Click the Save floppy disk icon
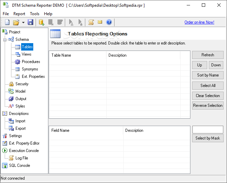 31,22
